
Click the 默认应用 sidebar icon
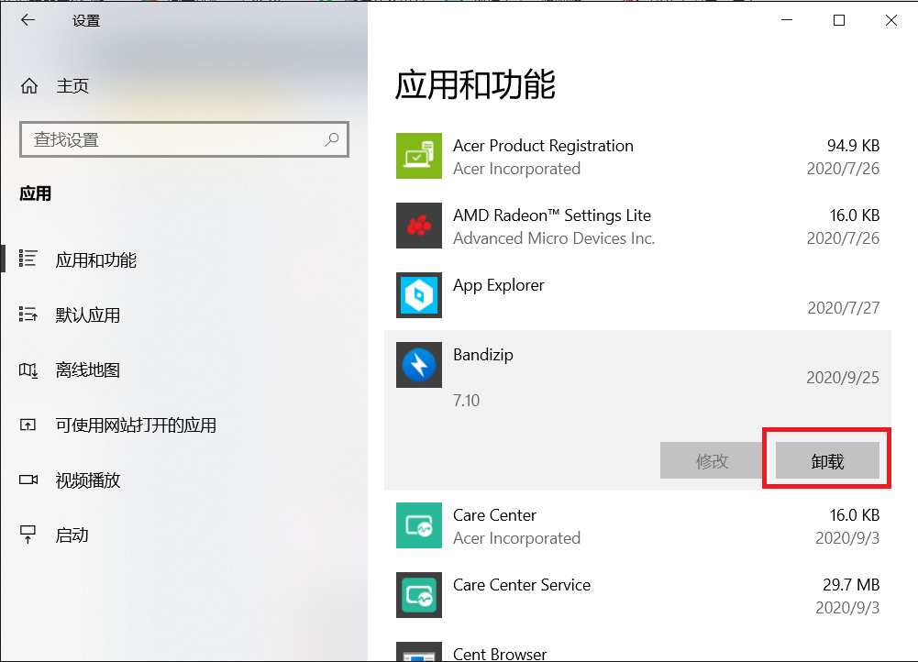pos(28,314)
